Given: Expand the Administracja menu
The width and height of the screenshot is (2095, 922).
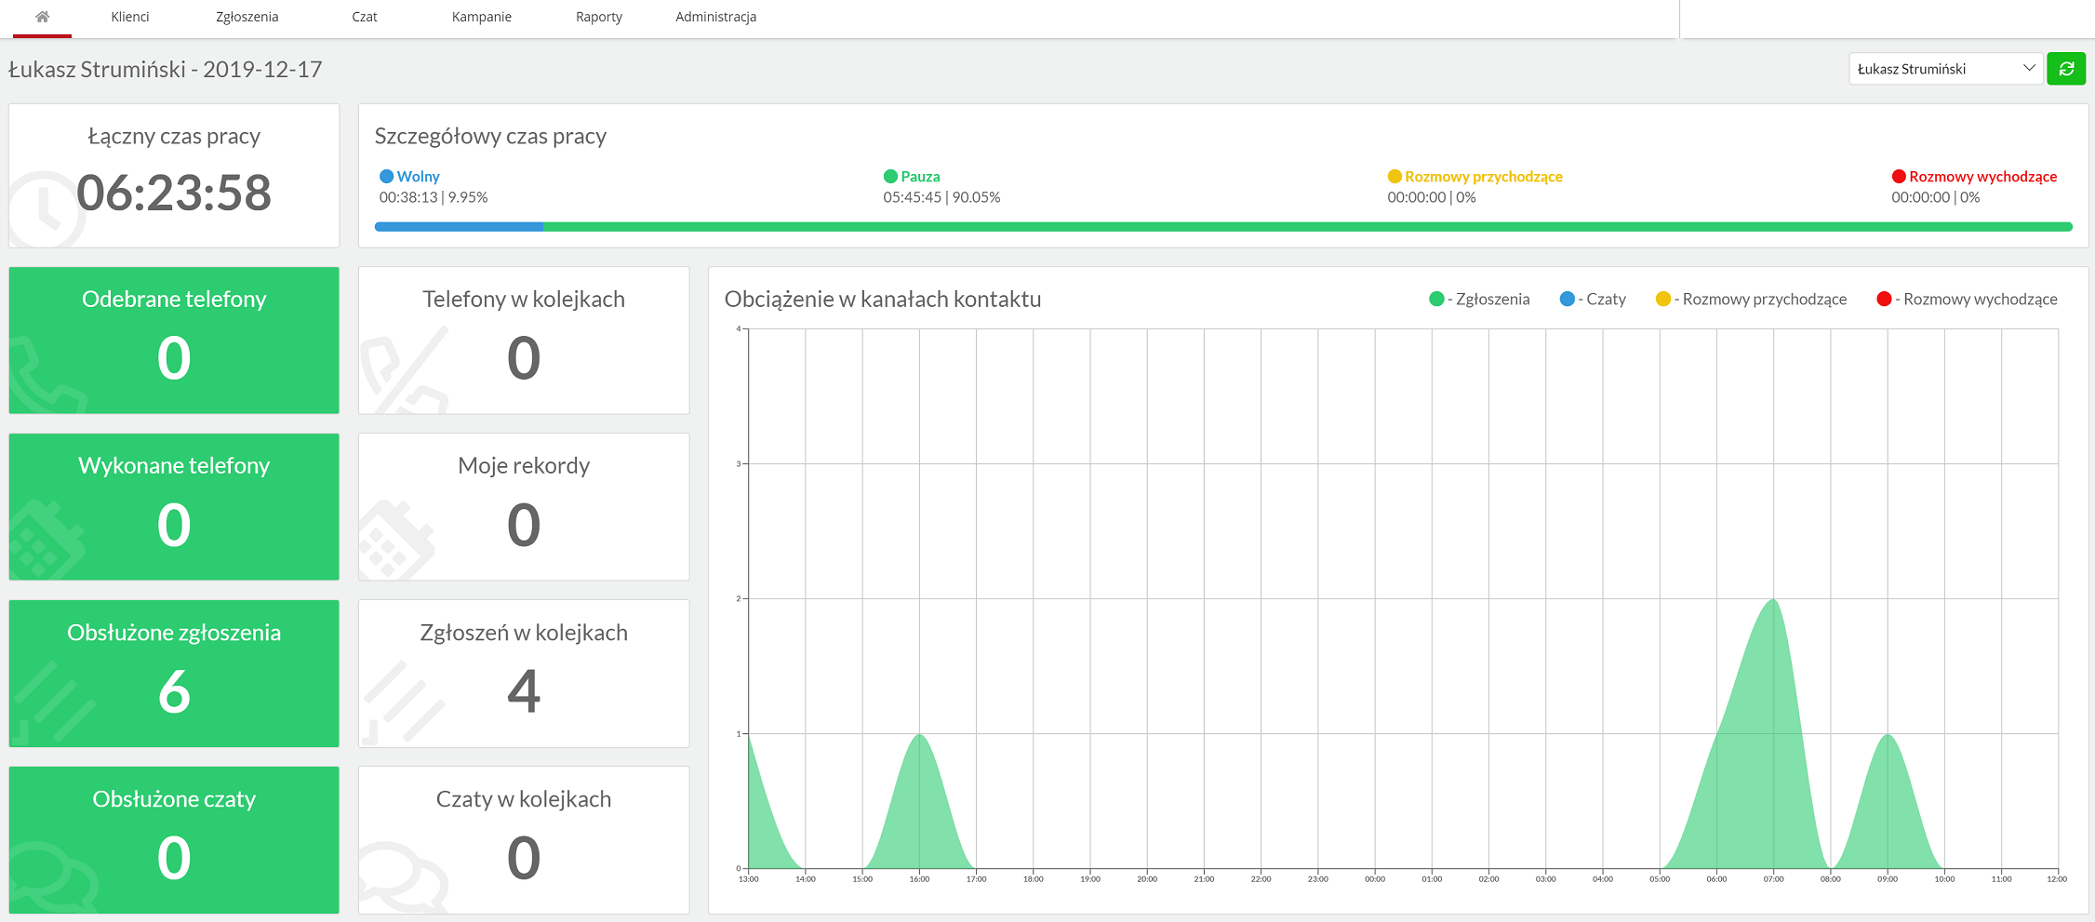Looking at the screenshot, I should coord(716,17).
